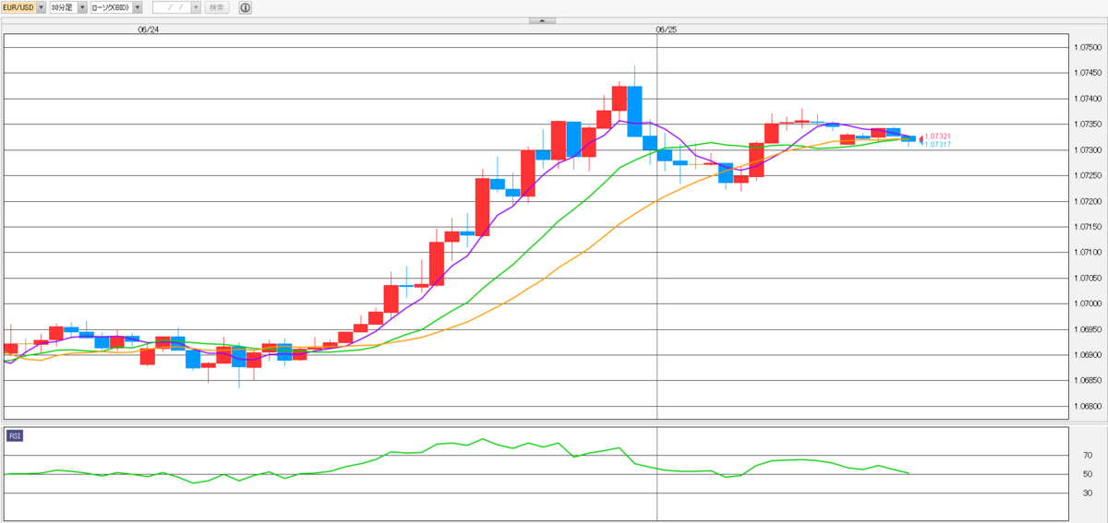Click the 1.07000 price axis label
Screen dimensions: 1108x523
[x=1086, y=303]
